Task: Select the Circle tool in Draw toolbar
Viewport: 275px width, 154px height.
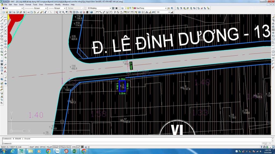Action: 2,36
